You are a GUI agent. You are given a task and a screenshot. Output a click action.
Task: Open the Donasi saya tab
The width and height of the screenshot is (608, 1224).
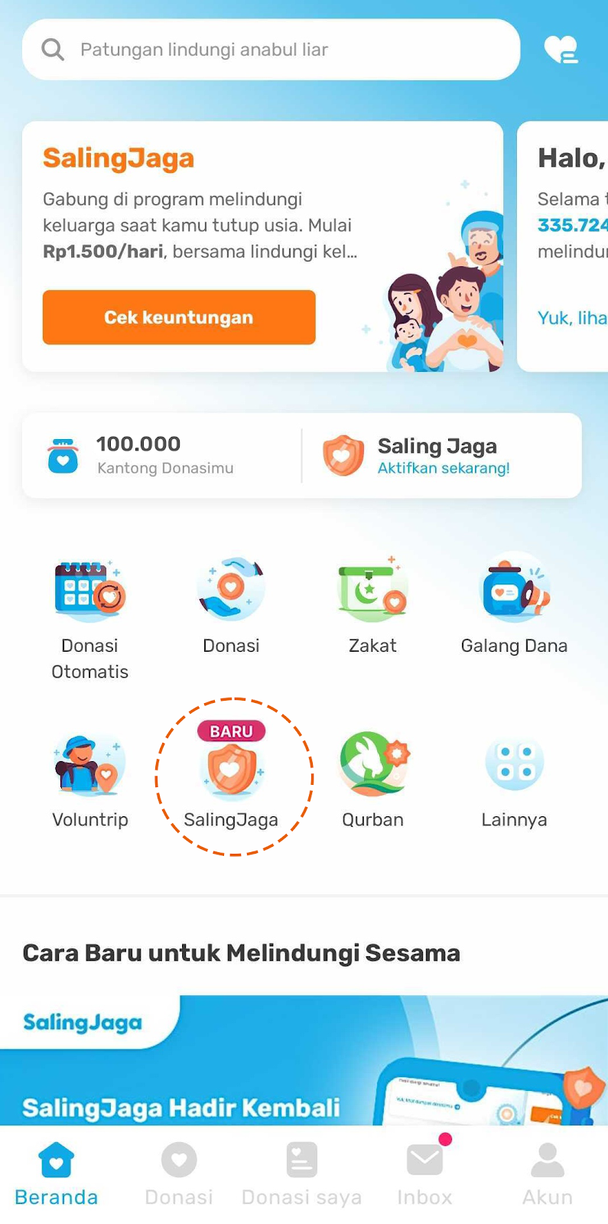pos(302,1174)
